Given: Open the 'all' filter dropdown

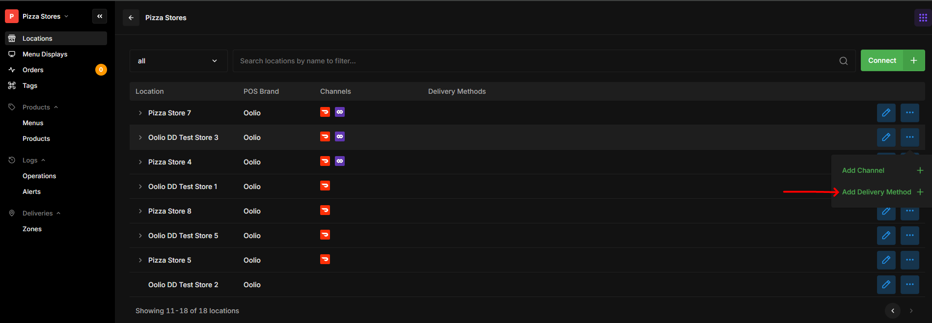Looking at the screenshot, I should pyautogui.click(x=178, y=61).
